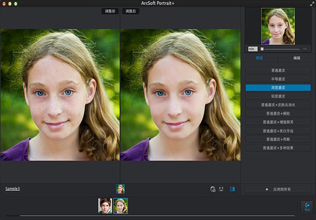Apply 普通磨皮+皮肤去油光 preset
This screenshot has width=316, height=220.
(278, 105)
